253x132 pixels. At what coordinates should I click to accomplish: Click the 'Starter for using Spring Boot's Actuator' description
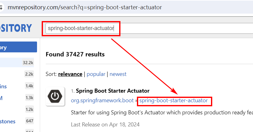pyautogui.click(x=162, y=112)
